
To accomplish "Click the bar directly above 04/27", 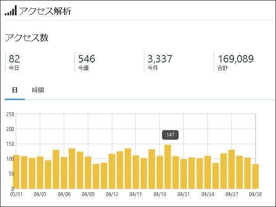I will coord(231,169).
